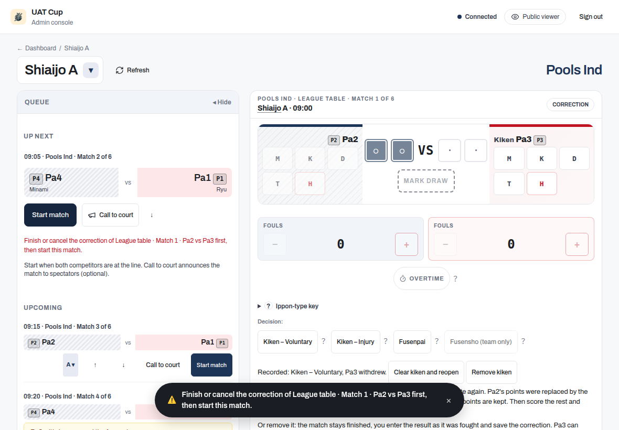The width and height of the screenshot is (619, 430).
Task: Decrease Pa2 fouls with minus
Action: coord(275,244)
